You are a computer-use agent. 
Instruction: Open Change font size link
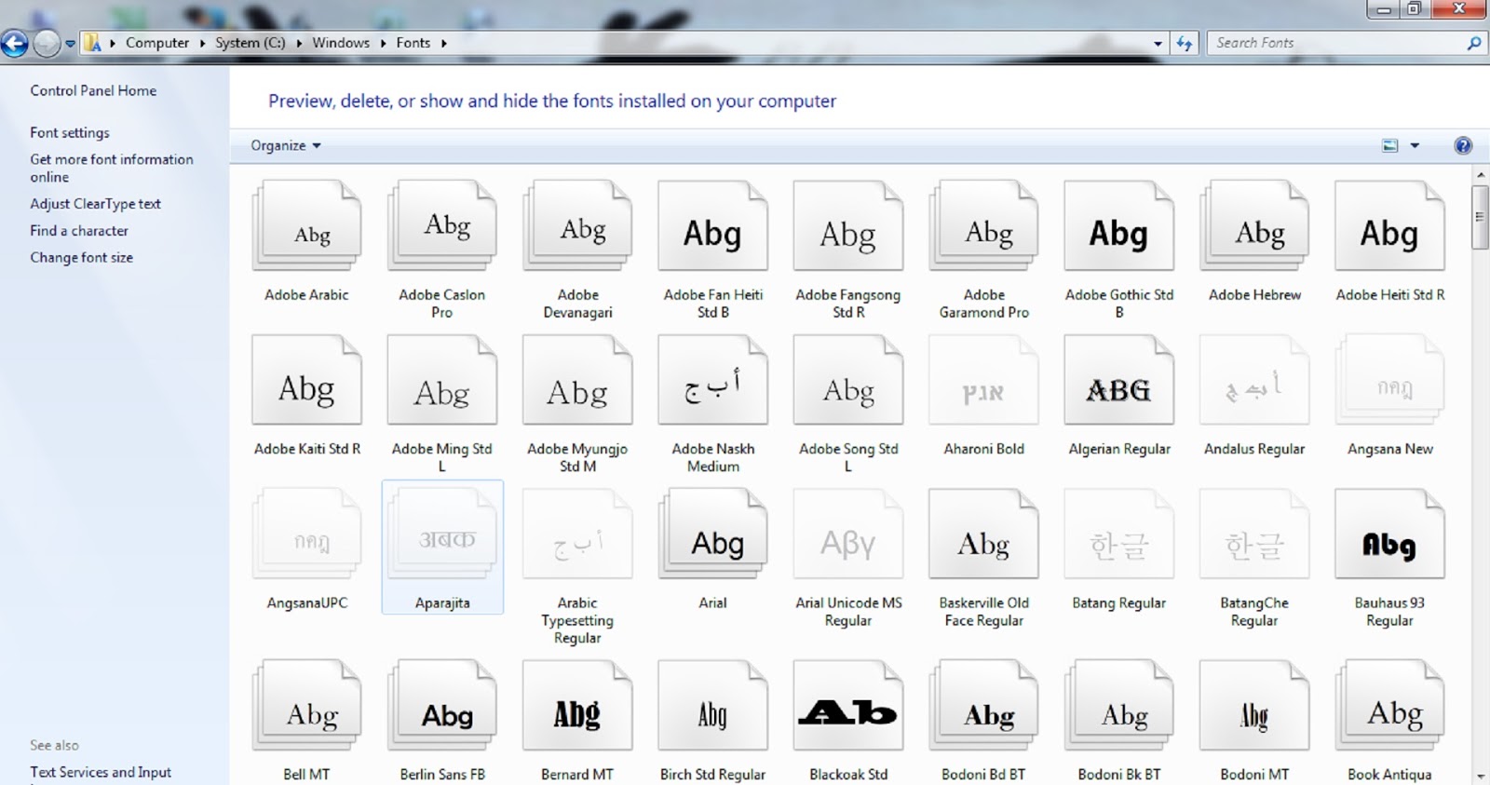(81, 258)
